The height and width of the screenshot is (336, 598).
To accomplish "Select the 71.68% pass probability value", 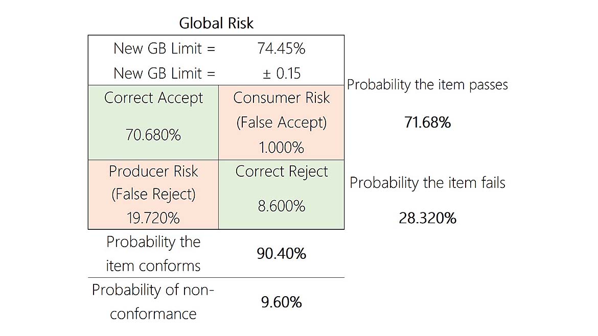I will coord(427,123).
